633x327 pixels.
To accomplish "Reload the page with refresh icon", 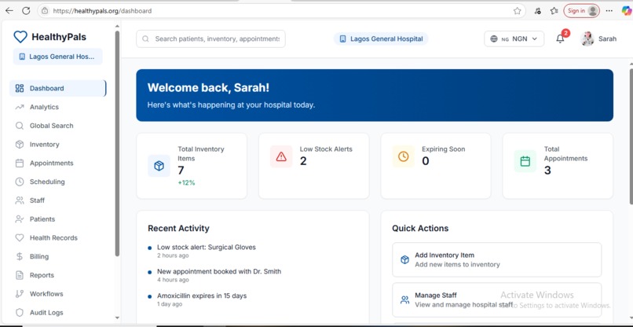I will (x=26, y=11).
